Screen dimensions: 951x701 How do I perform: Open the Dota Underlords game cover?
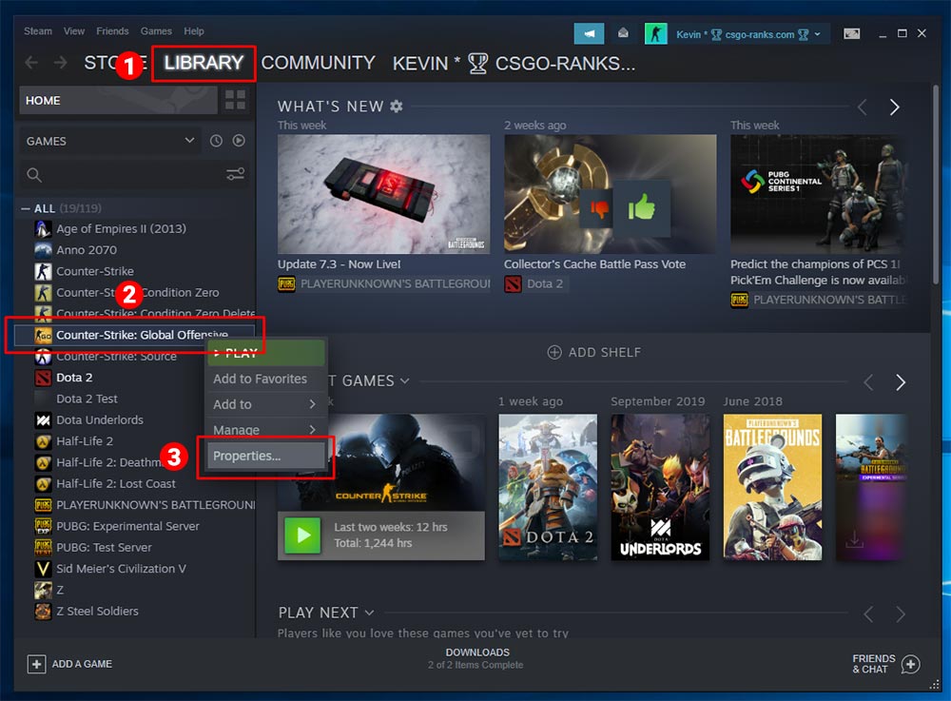pyautogui.click(x=660, y=487)
